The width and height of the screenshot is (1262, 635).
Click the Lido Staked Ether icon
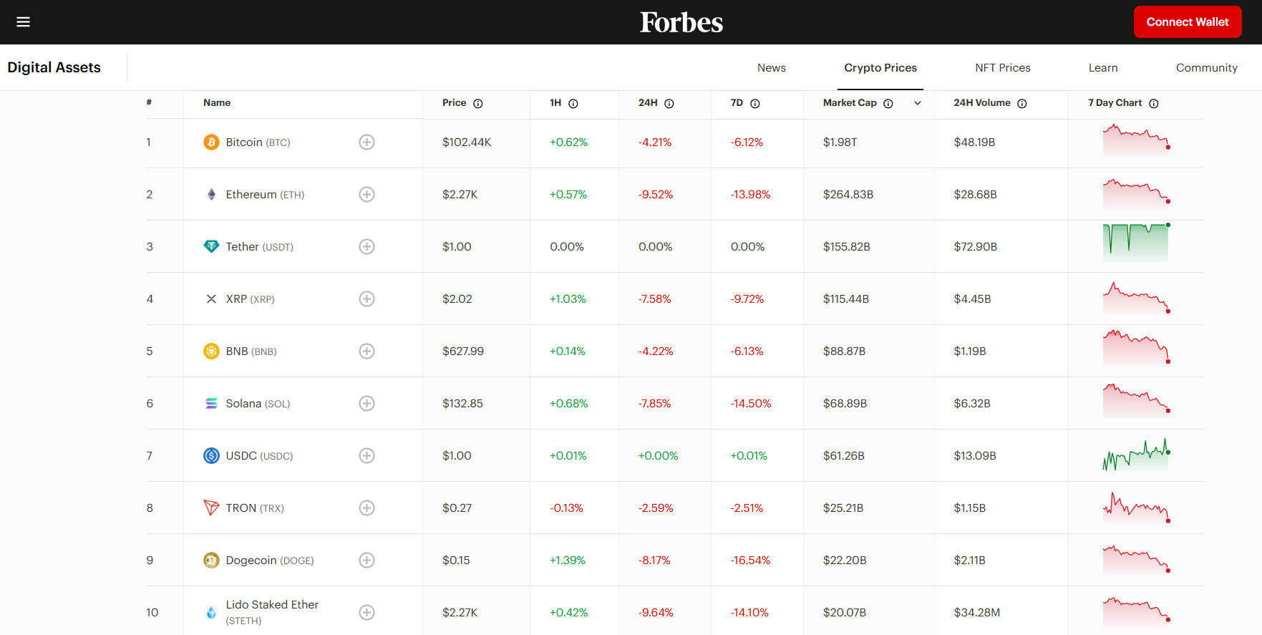(211, 613)
